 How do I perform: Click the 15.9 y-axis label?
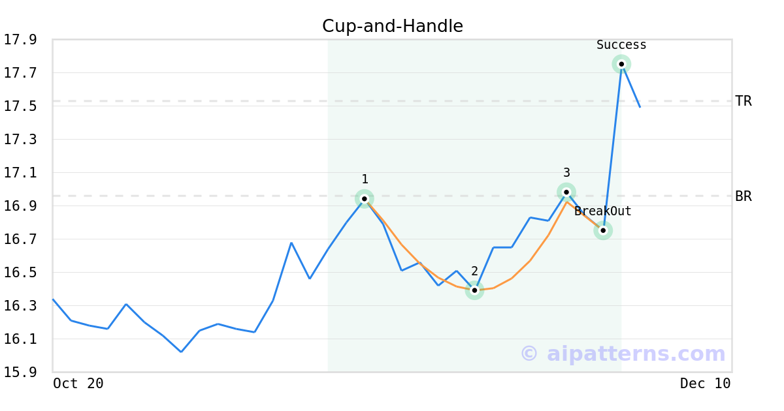coord(20,373)
